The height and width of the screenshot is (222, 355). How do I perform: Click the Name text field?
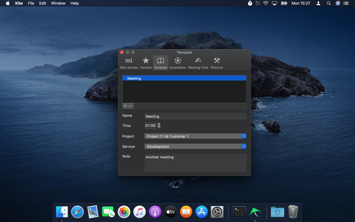click(195, 116)
